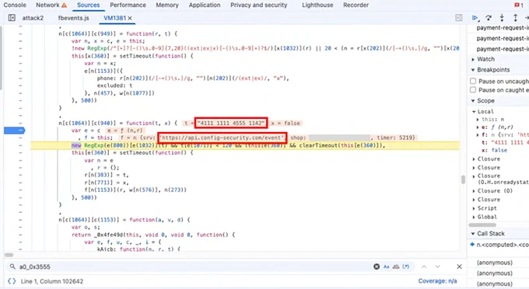Open the Privacy and security tab
The width and height of the screenshot is (529, 289).
(x=259, y=5)
